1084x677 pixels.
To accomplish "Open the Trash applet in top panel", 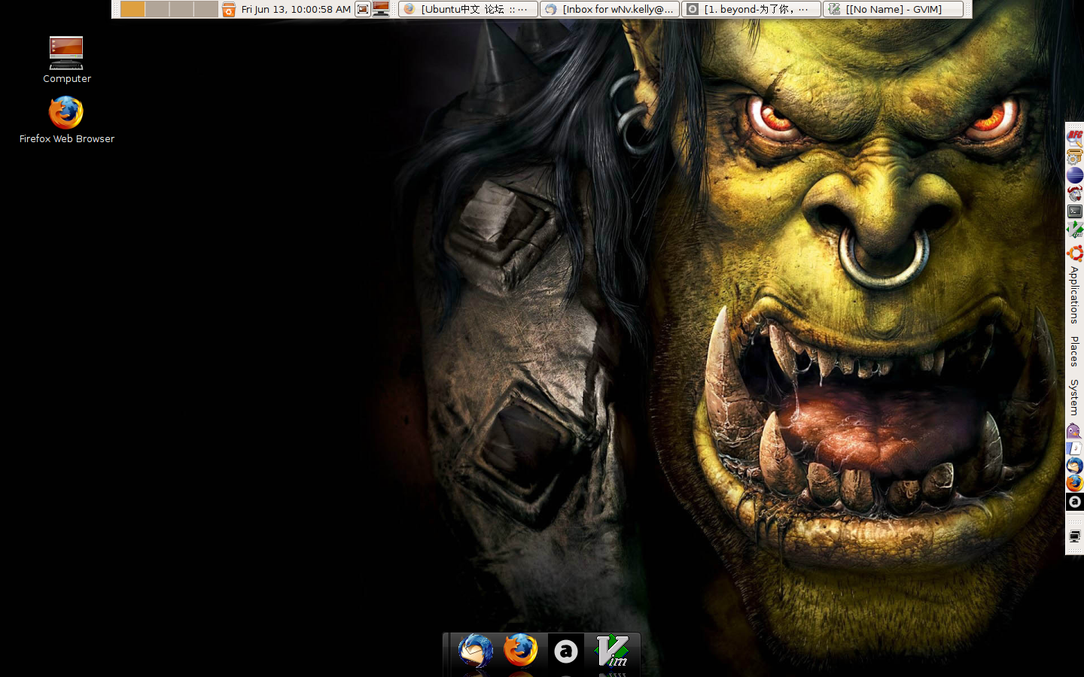I will coord(229,9).
